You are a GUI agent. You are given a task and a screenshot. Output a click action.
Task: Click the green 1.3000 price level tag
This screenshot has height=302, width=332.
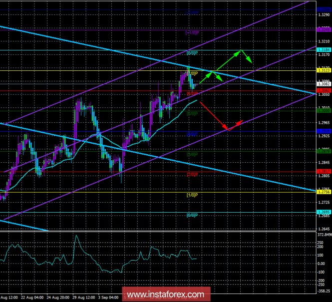click(x=324, y=111)
